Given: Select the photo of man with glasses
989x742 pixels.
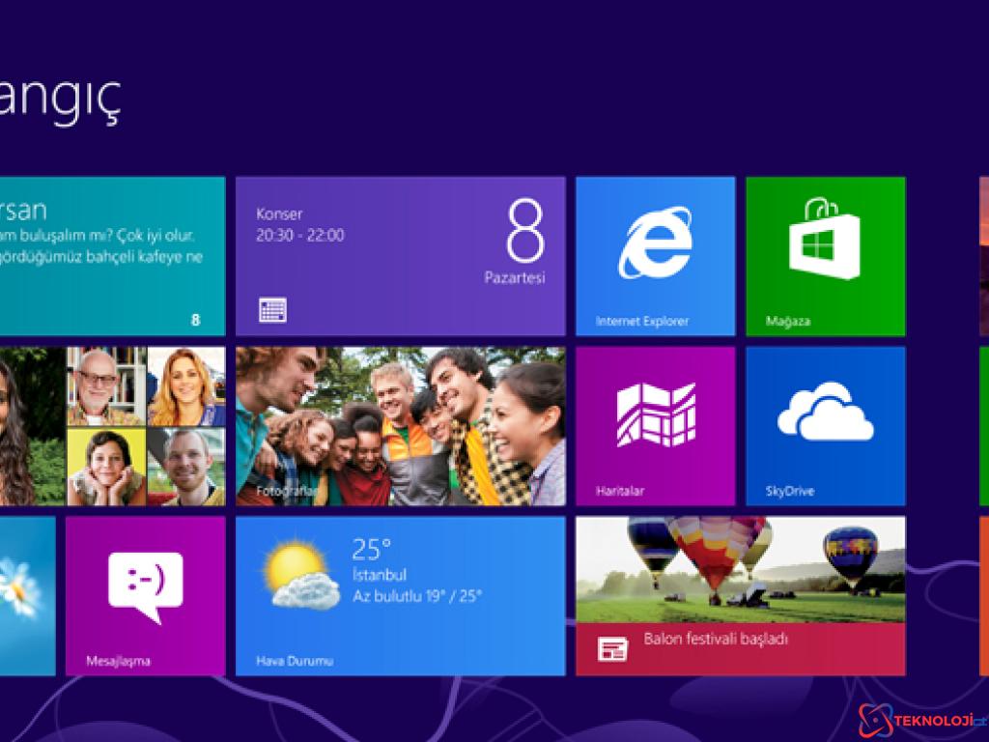Looking at the screenshot, I should [x=105, y=386].
